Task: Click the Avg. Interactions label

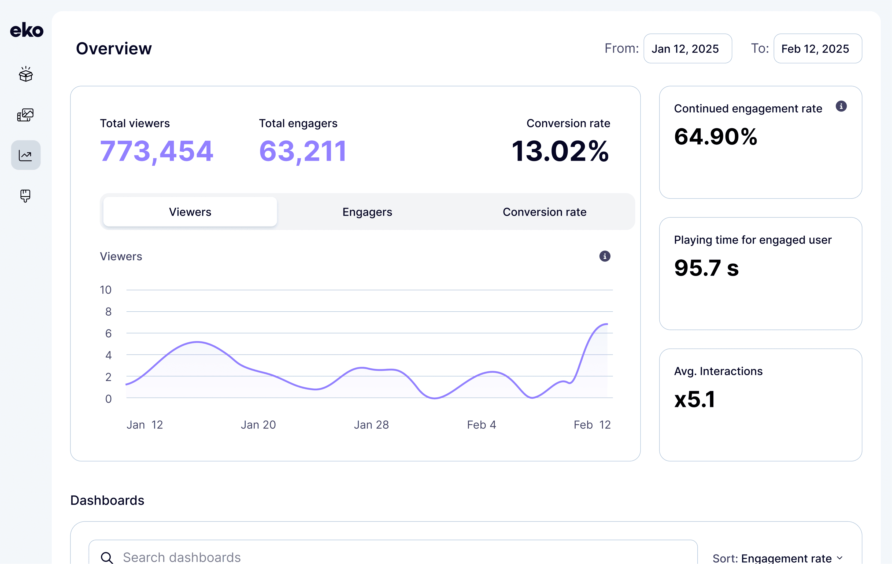Action: click(x=718, y=371)
